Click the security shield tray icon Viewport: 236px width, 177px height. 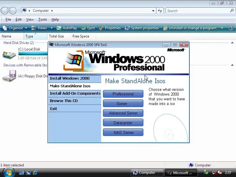point(206,172)
